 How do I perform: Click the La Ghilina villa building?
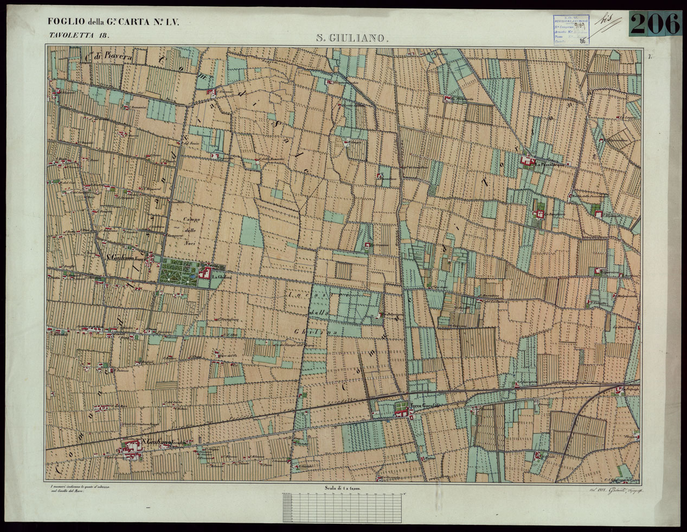coord(205,273)
